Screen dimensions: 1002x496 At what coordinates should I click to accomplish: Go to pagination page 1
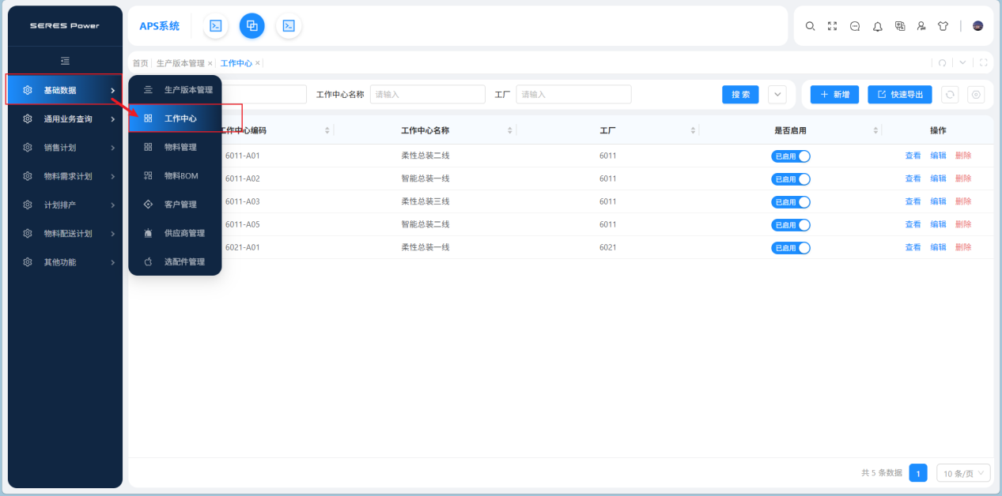click(x=918, y=473)
